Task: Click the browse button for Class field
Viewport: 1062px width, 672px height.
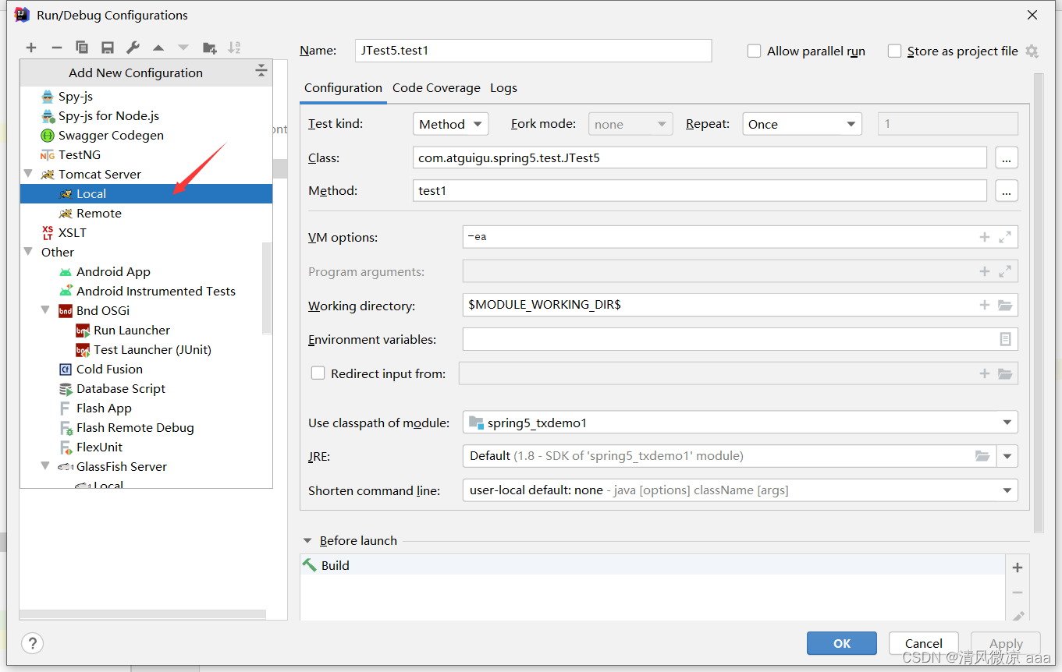Action: pyautogui.click(x=1007, y=158)
